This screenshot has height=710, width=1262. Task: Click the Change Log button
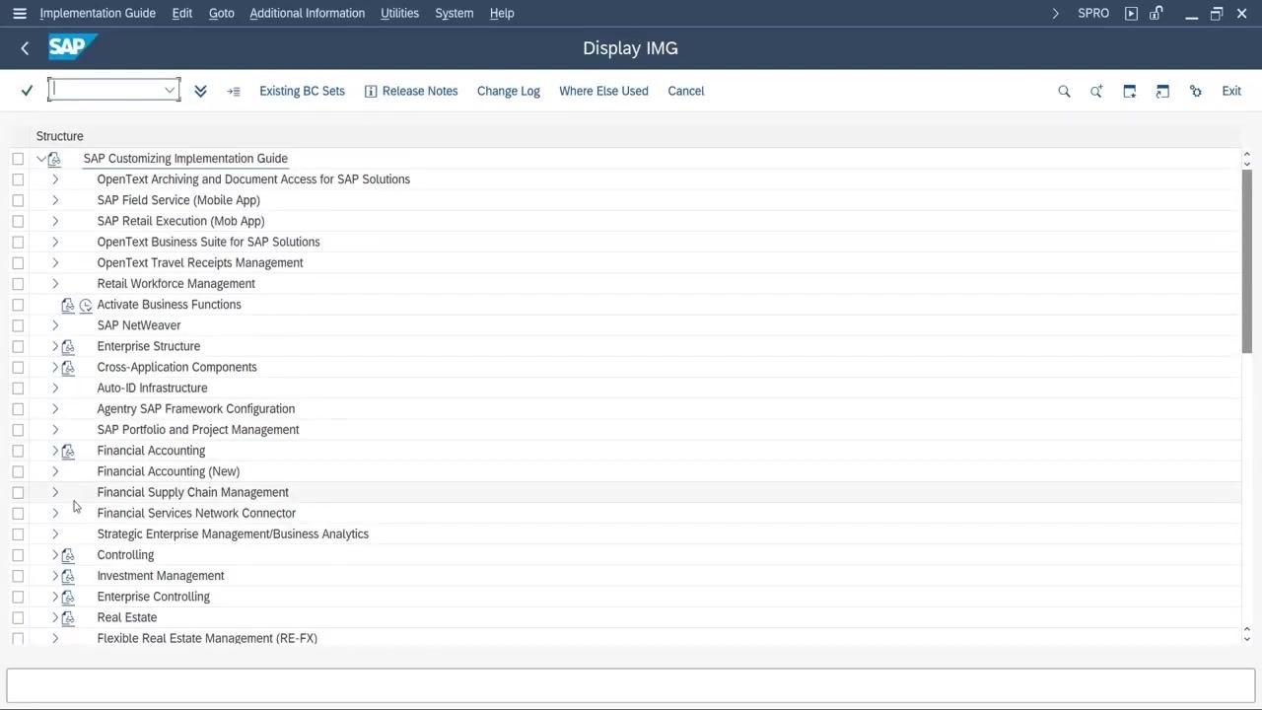coord(509,91)
